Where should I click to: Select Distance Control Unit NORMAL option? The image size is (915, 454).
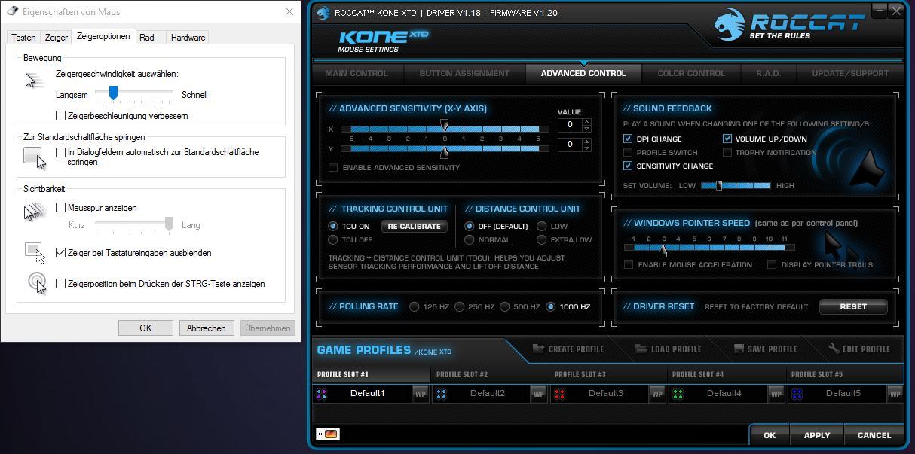pos(470,239)
